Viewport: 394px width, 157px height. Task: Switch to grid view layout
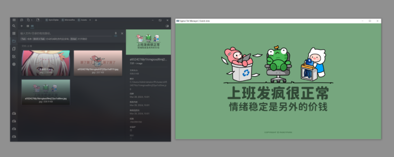pos(32,26)
